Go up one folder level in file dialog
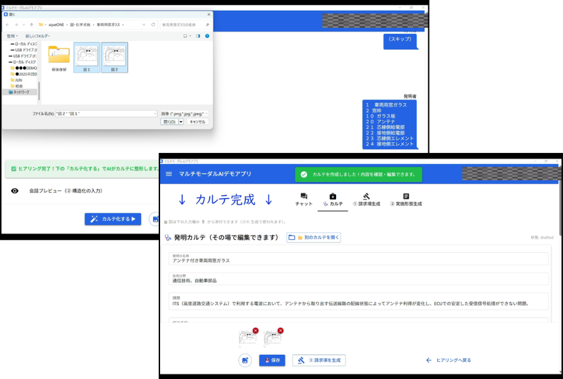Screen dimensions: 563x379 [31, 25]
